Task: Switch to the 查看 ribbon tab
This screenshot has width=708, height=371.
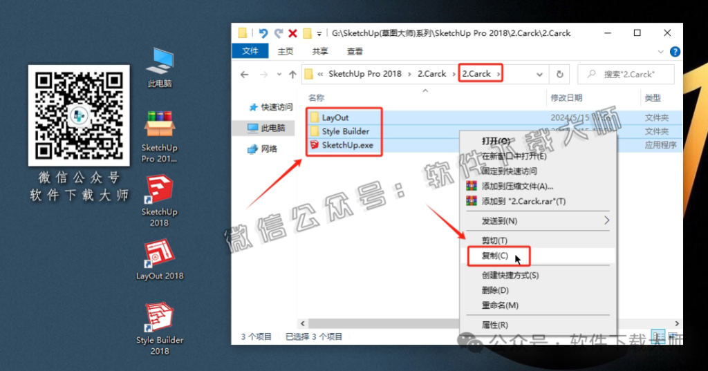Action: click(355, 51)
